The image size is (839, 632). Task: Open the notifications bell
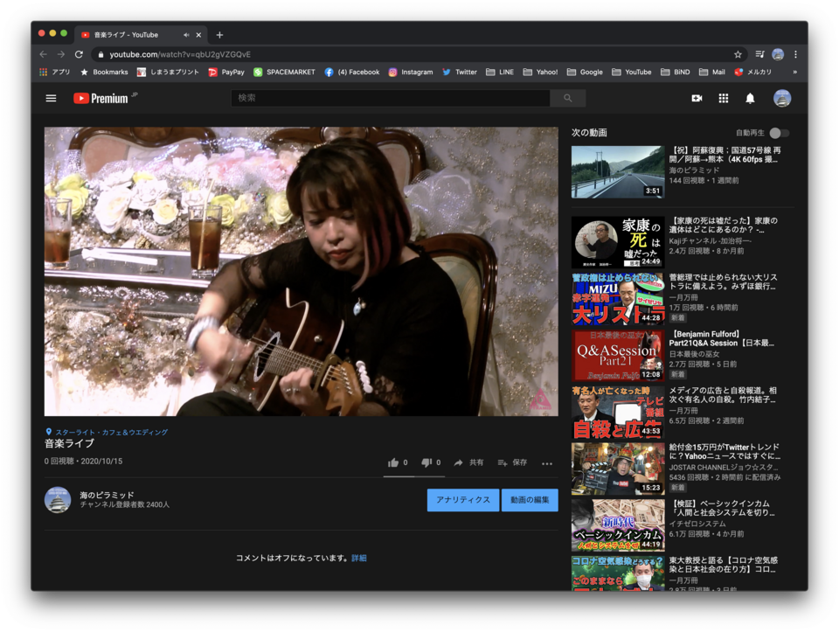coord(750,98)
